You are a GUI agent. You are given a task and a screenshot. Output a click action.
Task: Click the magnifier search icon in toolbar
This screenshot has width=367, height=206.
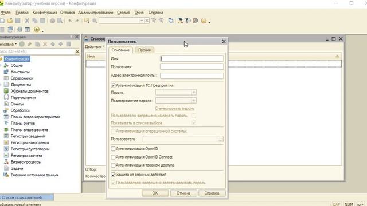95,21
